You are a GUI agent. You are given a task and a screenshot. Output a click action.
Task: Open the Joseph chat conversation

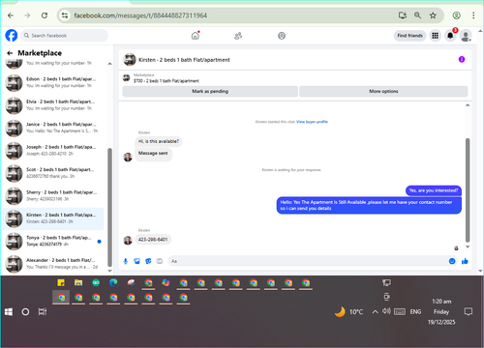click(x=53, y=150)
